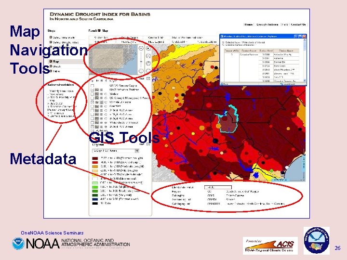Open table icon for NWS Weather Stations layer

coord(101,90)
